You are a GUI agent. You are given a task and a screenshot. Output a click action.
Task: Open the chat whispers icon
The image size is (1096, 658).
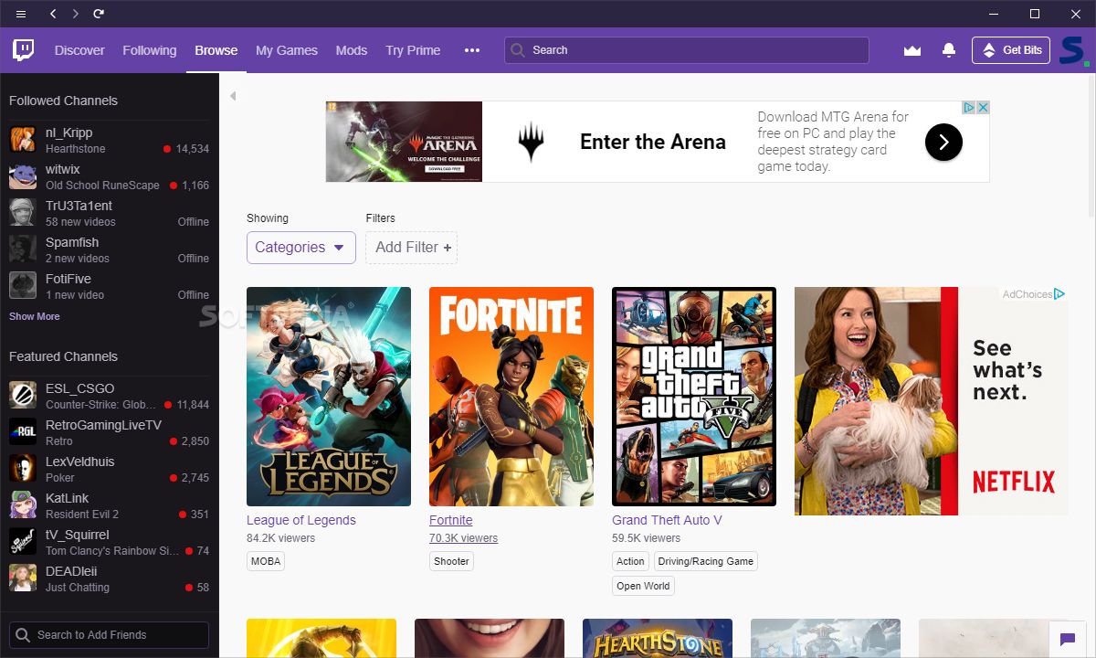[x=1066, y=639]
